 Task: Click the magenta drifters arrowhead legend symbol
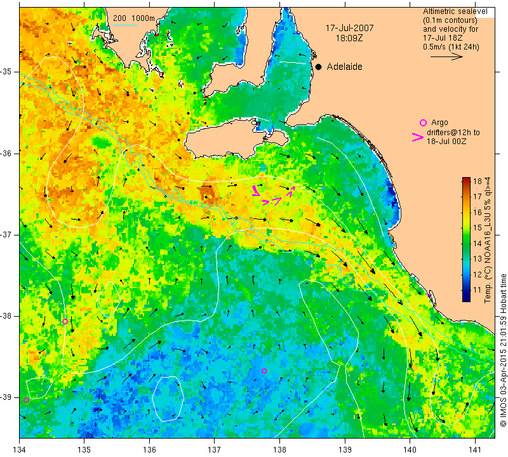(417, 137)
